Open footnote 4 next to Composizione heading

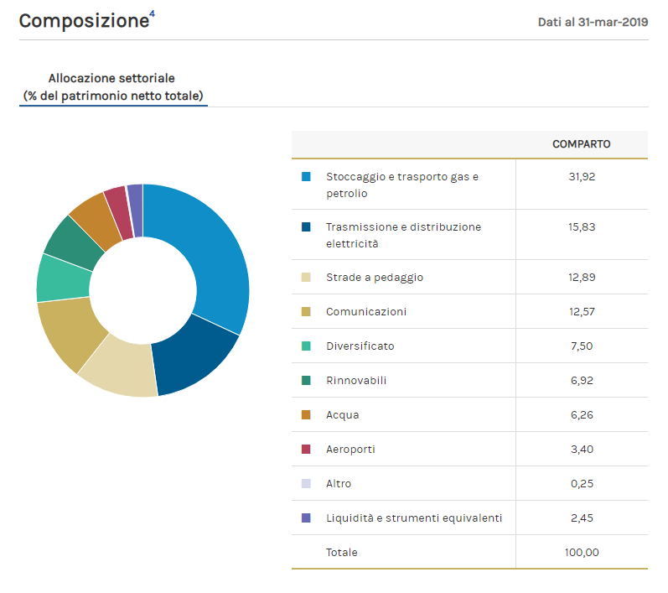pos(152,13)
